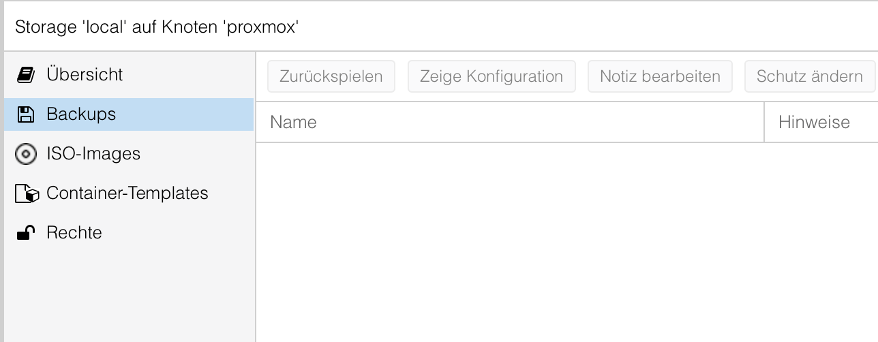Sort backups by the Name column
Image resolution: width=878 pixels, height=342 pixels.
click(x=293, y=123)
